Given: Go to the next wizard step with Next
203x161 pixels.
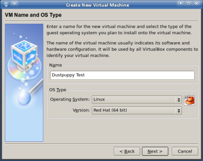Looking at the screenshot, I should click(x=155, y=151).
